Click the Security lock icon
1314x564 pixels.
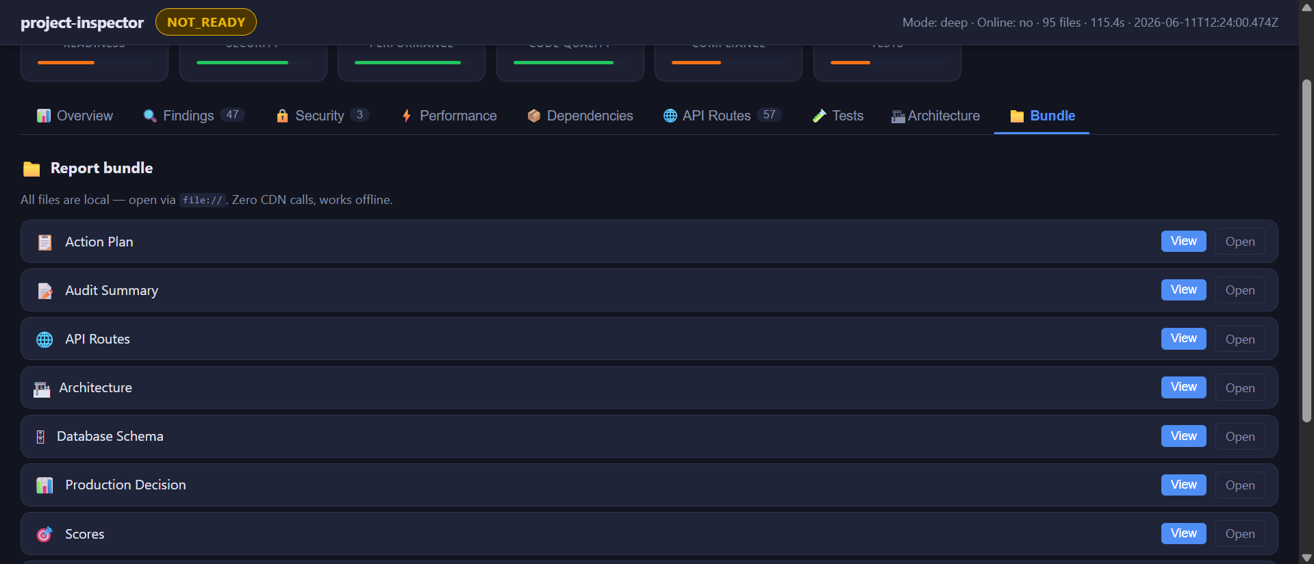click(x=282, y=116)
